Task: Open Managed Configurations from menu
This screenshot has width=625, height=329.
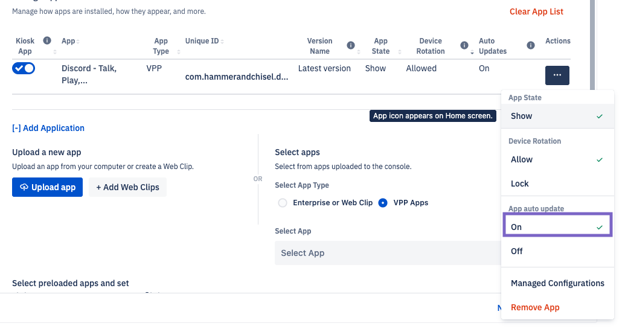Action: [557, 283]
